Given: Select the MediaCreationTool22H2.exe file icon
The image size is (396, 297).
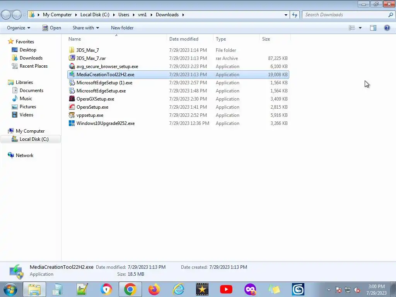Looking at the screenshot, I should click(72, 74).
